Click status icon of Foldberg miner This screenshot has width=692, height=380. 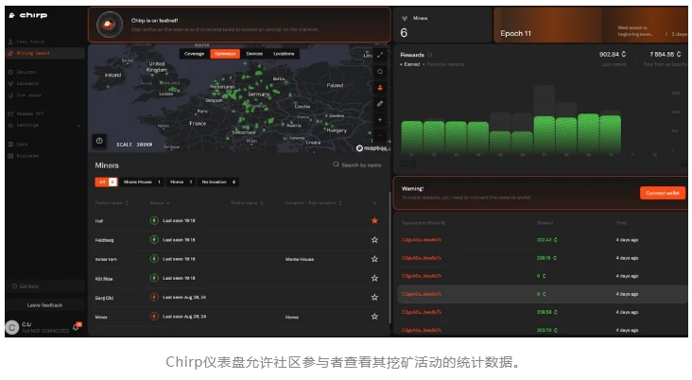[x=154, y=240]
